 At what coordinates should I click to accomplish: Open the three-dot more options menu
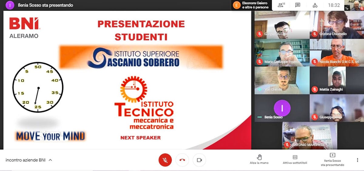click(x=357, y=160)
